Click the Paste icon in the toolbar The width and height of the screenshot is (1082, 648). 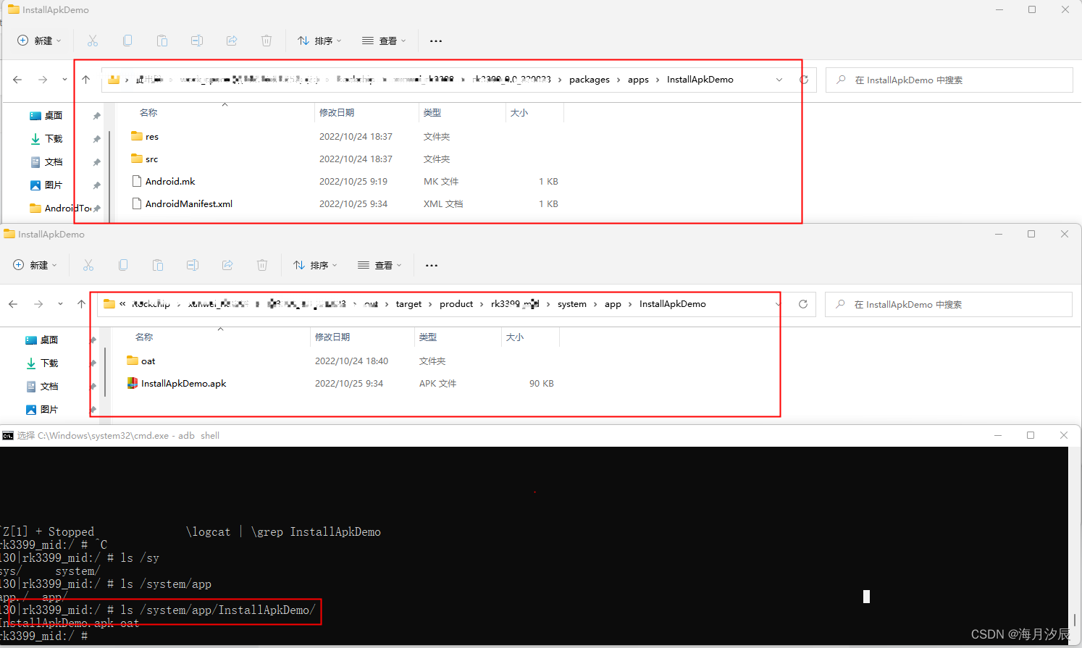tap(162, 41)
